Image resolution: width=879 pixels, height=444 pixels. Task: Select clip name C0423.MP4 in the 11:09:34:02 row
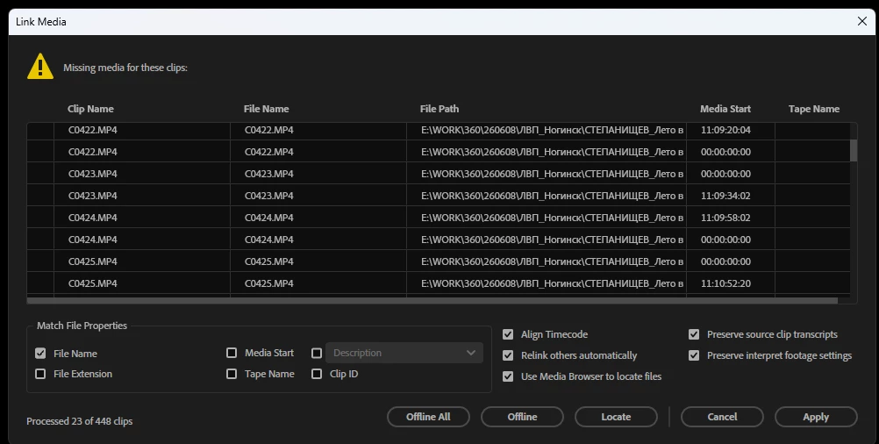tap(93, 196)
